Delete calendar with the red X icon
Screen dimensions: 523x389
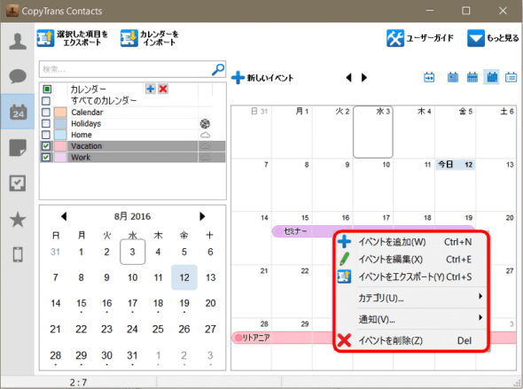(163, 89)
